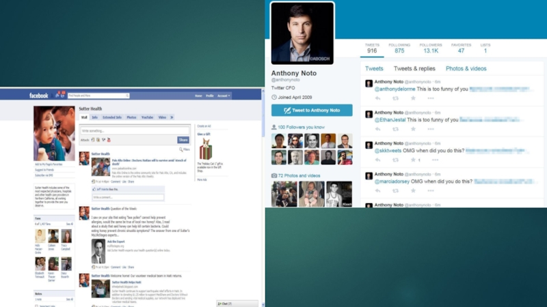
Task: Click Suggest to Friends link
Action: point(44,170)
